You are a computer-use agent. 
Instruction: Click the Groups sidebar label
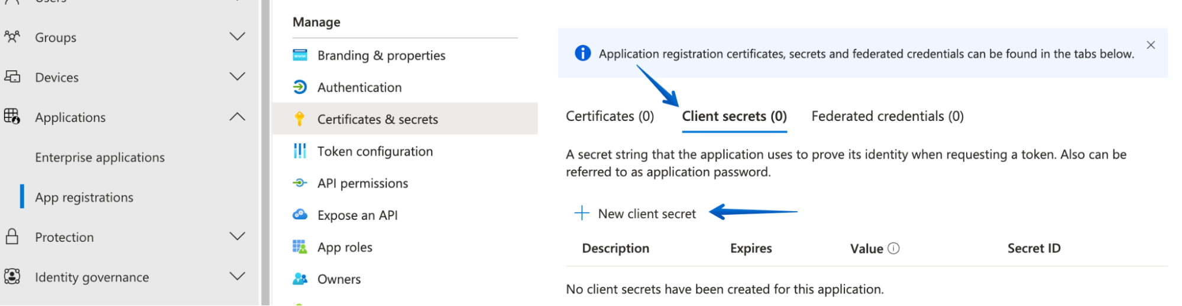[56, 37]
